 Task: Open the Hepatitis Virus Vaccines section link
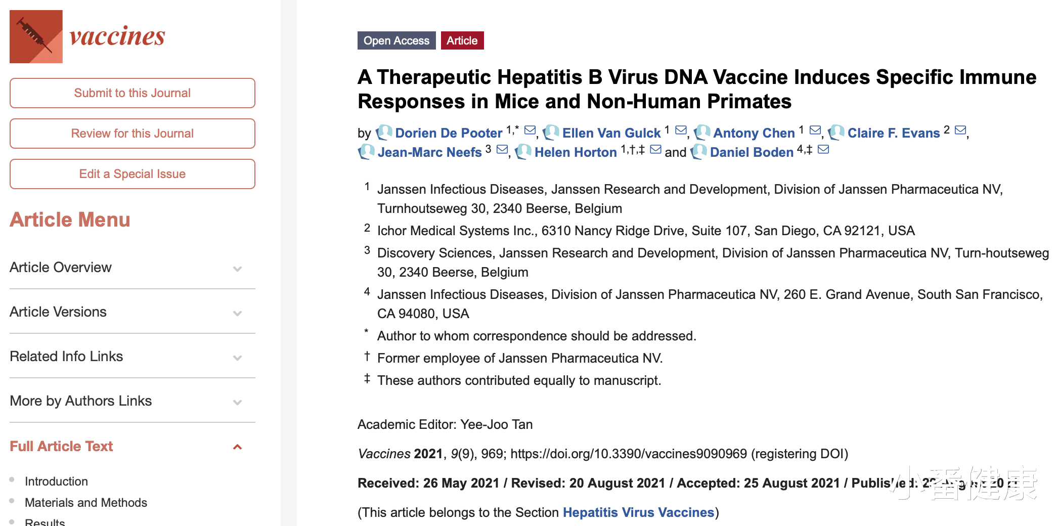(638, 512)
